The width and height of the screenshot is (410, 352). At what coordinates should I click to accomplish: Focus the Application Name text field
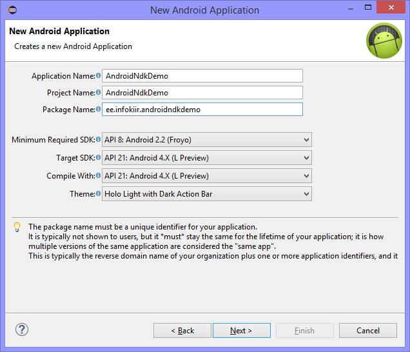(202, 76)
